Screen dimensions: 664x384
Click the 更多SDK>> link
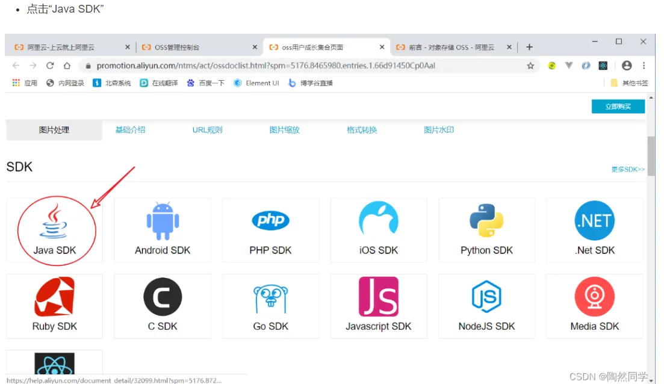628,169
